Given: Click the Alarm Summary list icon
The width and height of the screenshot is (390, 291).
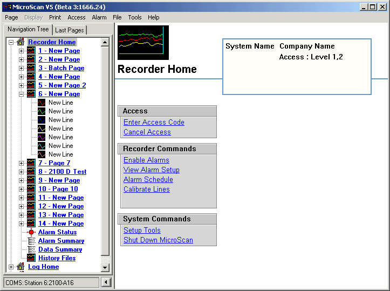Looking at the screenshot, I should [31, 241].
